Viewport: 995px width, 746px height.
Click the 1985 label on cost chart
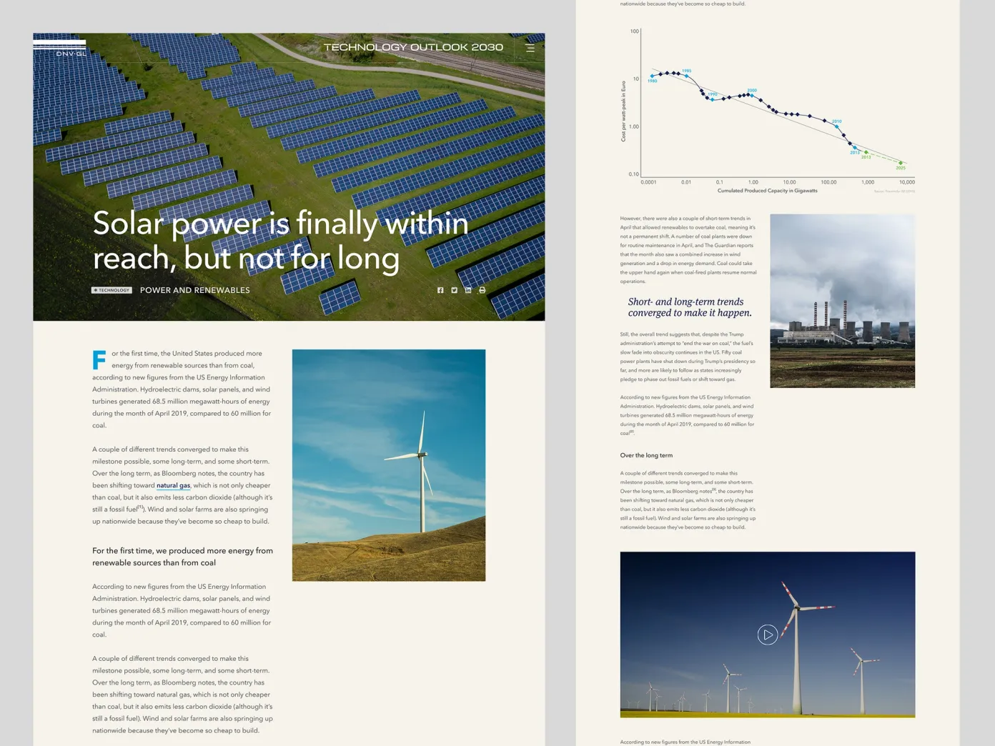(x=686, y=71)
